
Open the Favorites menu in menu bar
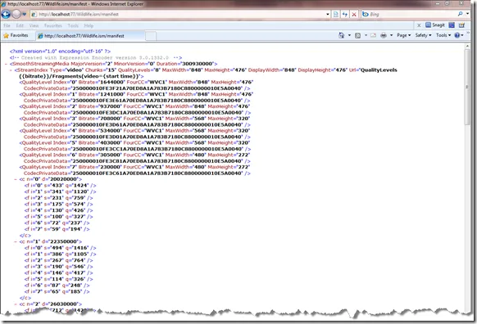coord(53,26)
